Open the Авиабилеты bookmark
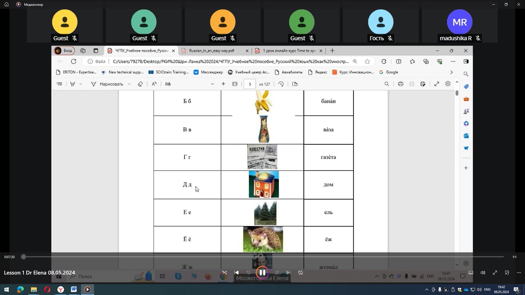Screen dimensions: 525x295 click(288, 72)
